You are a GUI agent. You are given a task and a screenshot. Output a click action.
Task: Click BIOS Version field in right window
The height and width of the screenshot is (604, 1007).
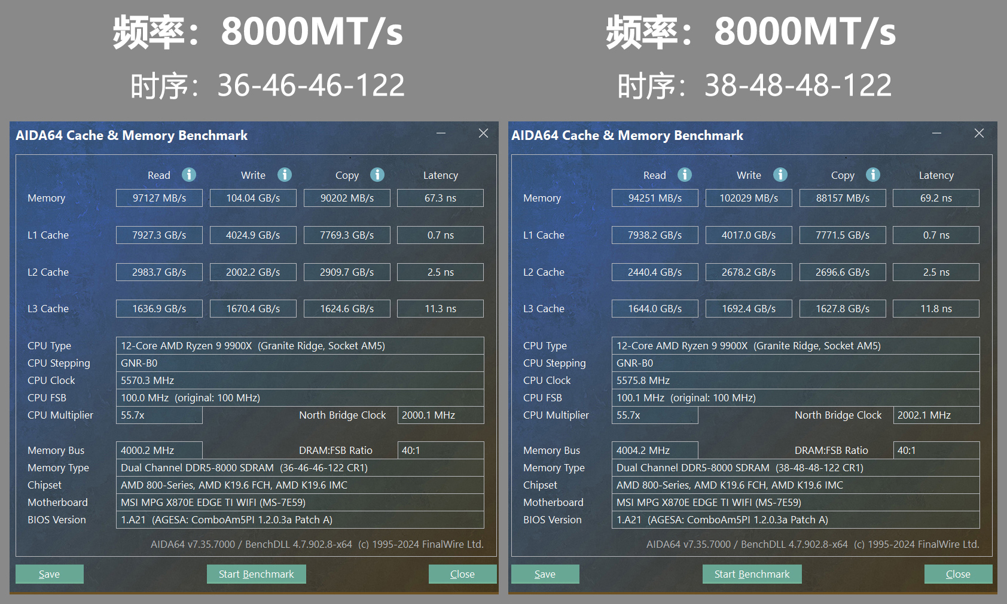pyautogui.click(x=796, y=520)
